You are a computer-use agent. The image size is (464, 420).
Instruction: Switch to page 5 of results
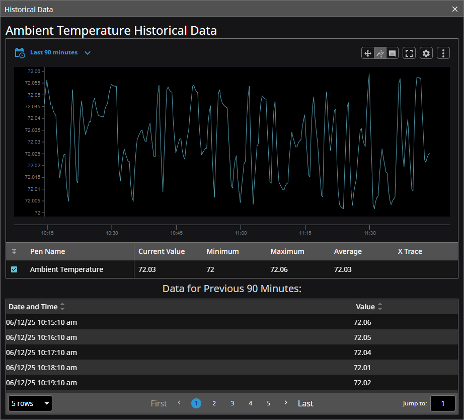(x=268, y=403)
